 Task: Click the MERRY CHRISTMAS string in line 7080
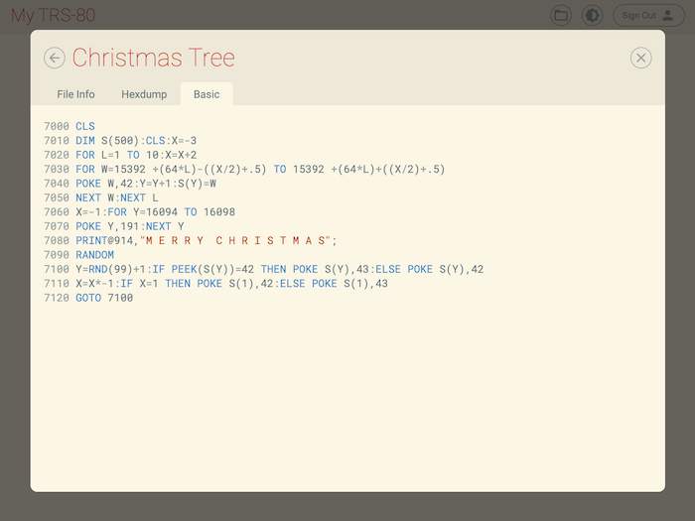235,240
